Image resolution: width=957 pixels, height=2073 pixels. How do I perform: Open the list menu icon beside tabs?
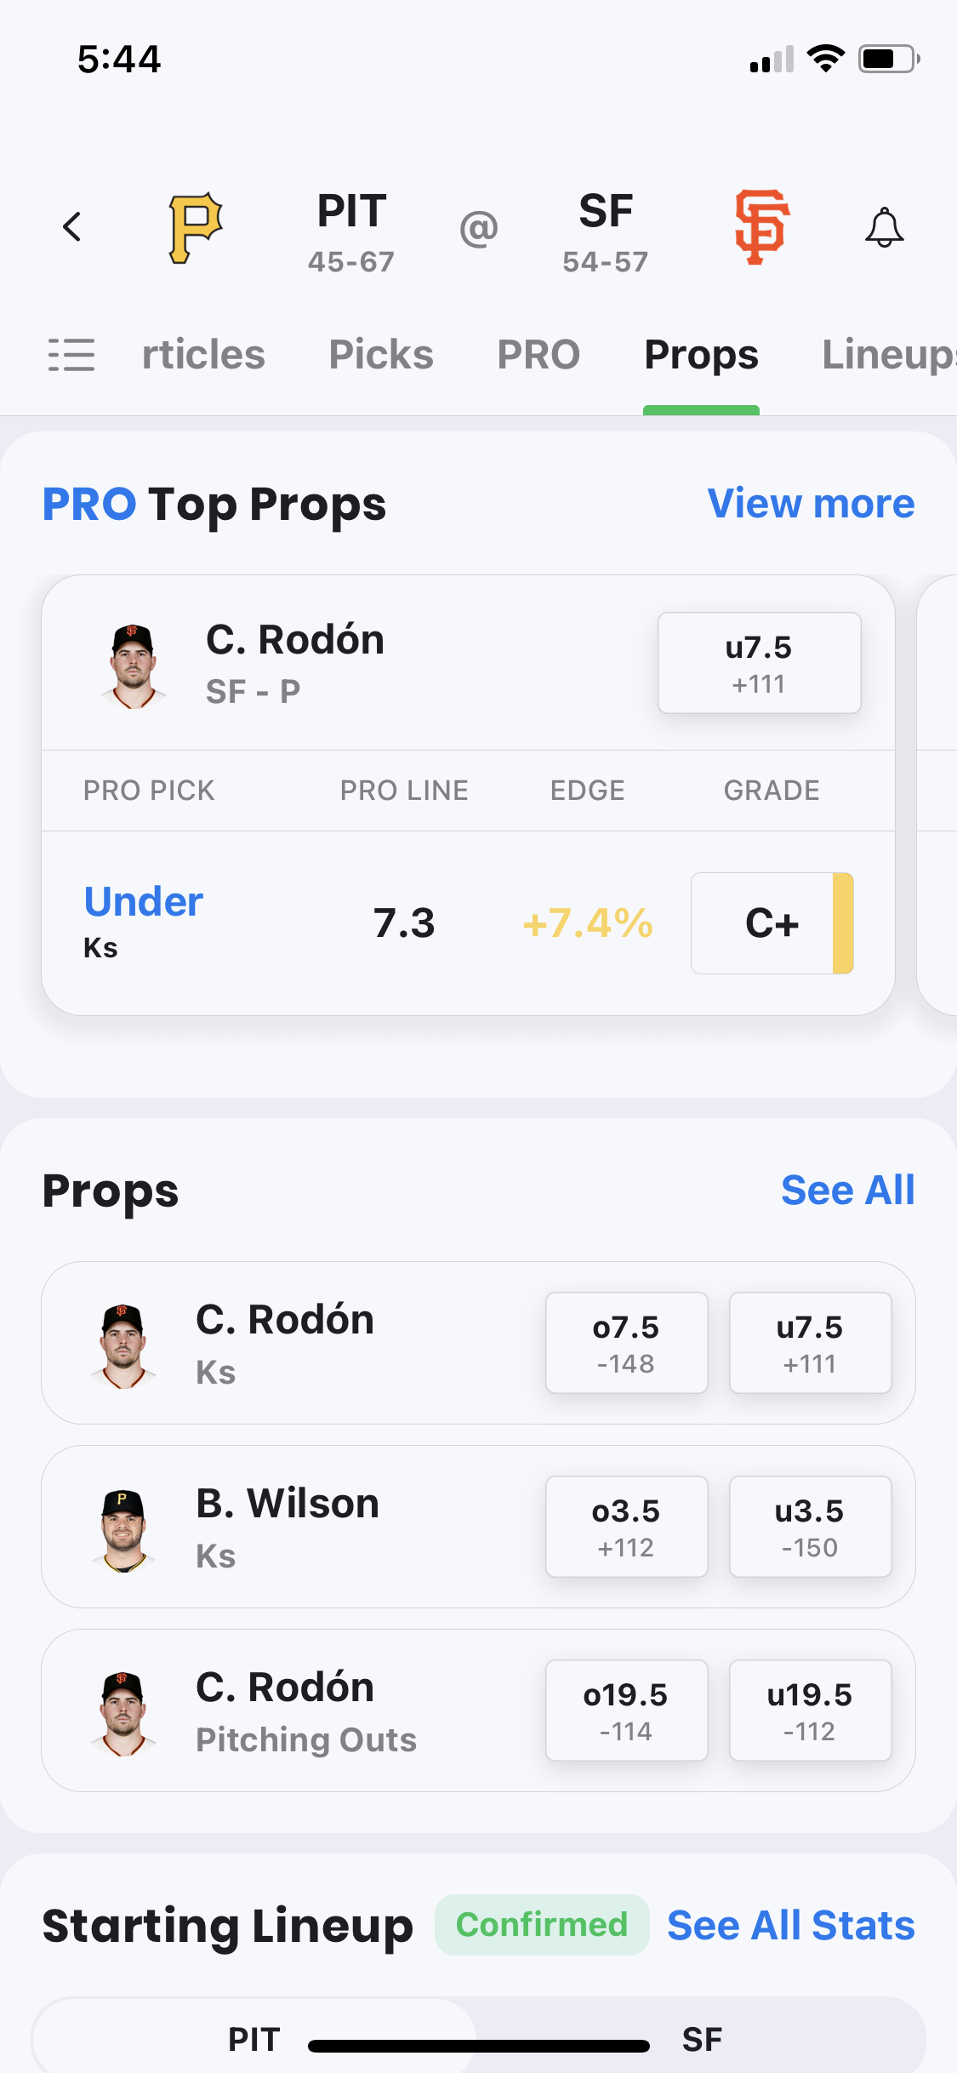click(x=71, y=355)
